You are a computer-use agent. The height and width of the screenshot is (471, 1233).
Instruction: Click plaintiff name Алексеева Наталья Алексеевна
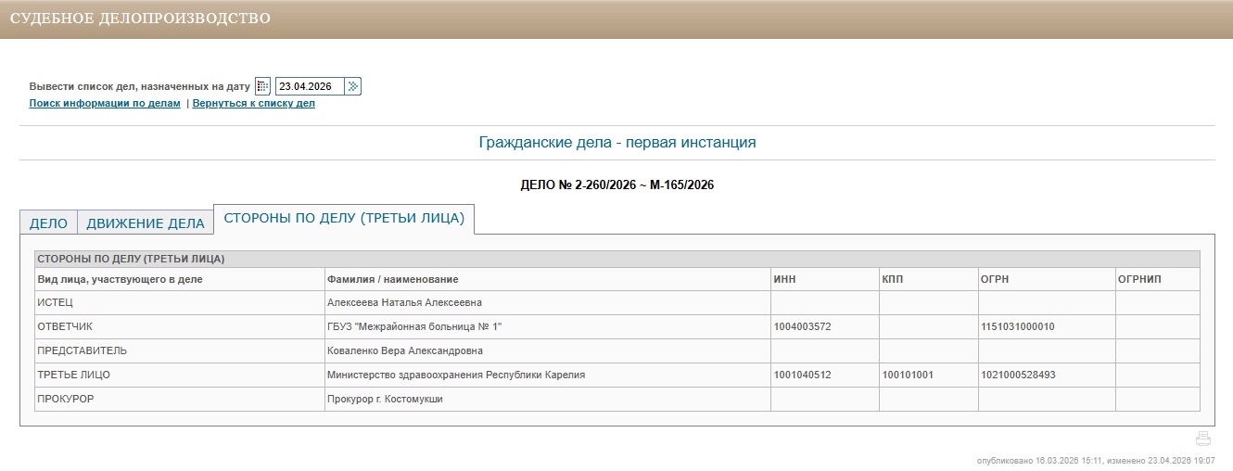[x=404, y=303]
